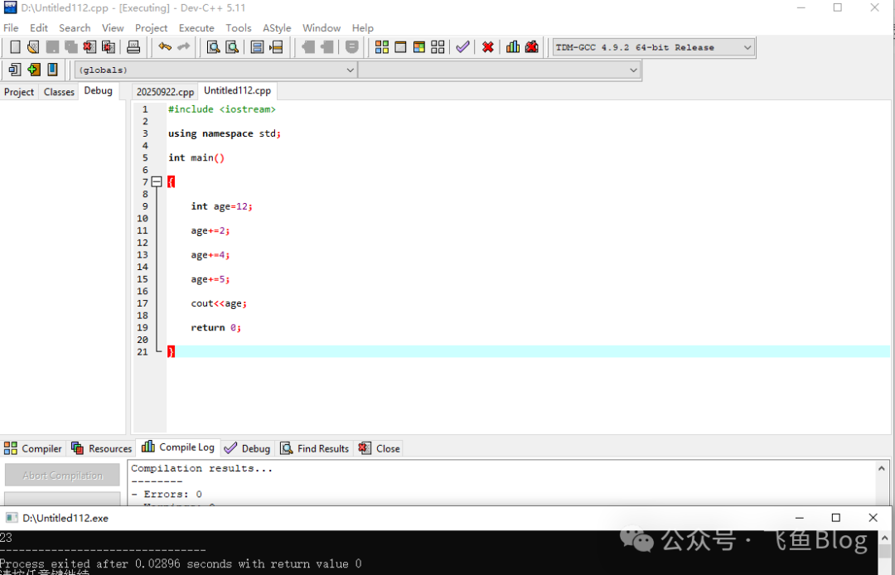Undo the last edit via toolbar
This screenshot has width=895, height=575.
coord(164,47)
